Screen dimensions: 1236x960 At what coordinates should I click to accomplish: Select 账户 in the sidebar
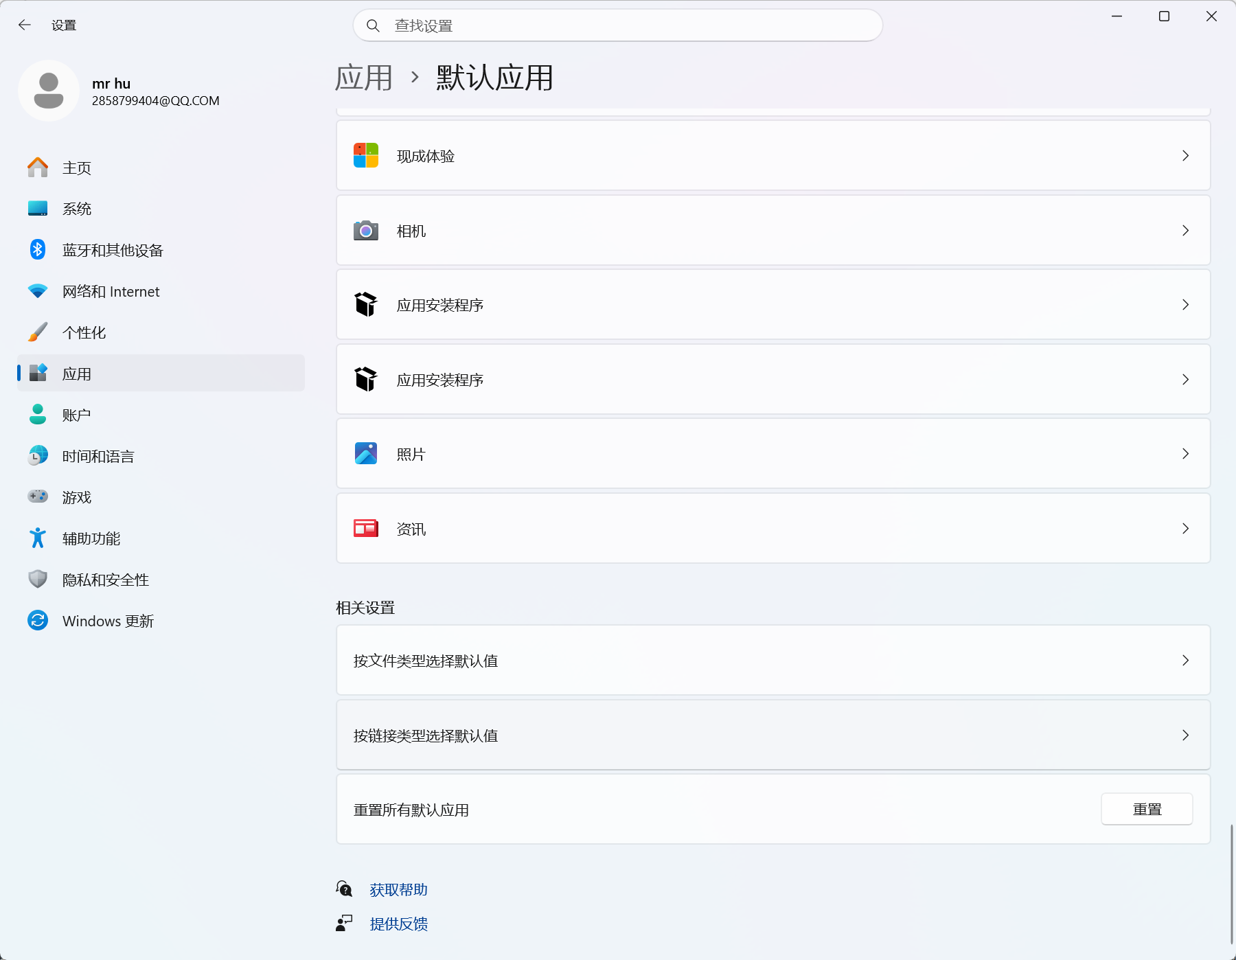(x=161, y=415)
